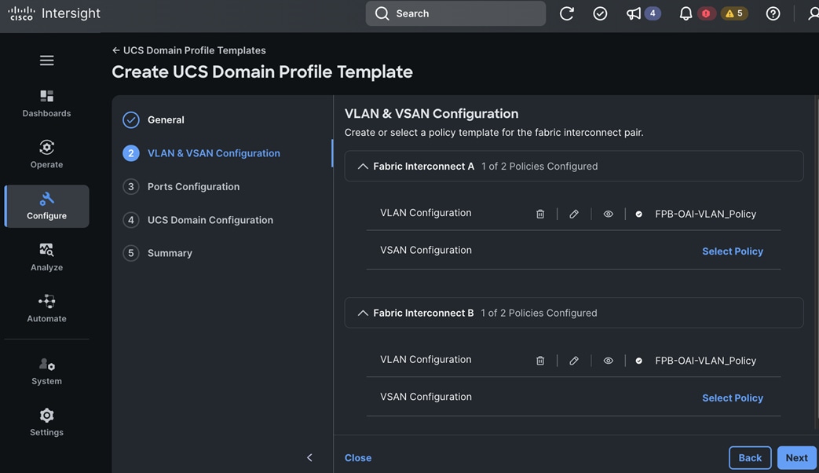
Task: Open the help question mark icon
Action: pos(773,13)
